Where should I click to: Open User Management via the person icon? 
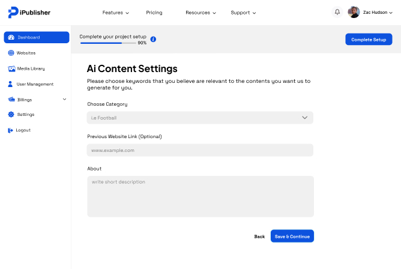coord(10,84)
